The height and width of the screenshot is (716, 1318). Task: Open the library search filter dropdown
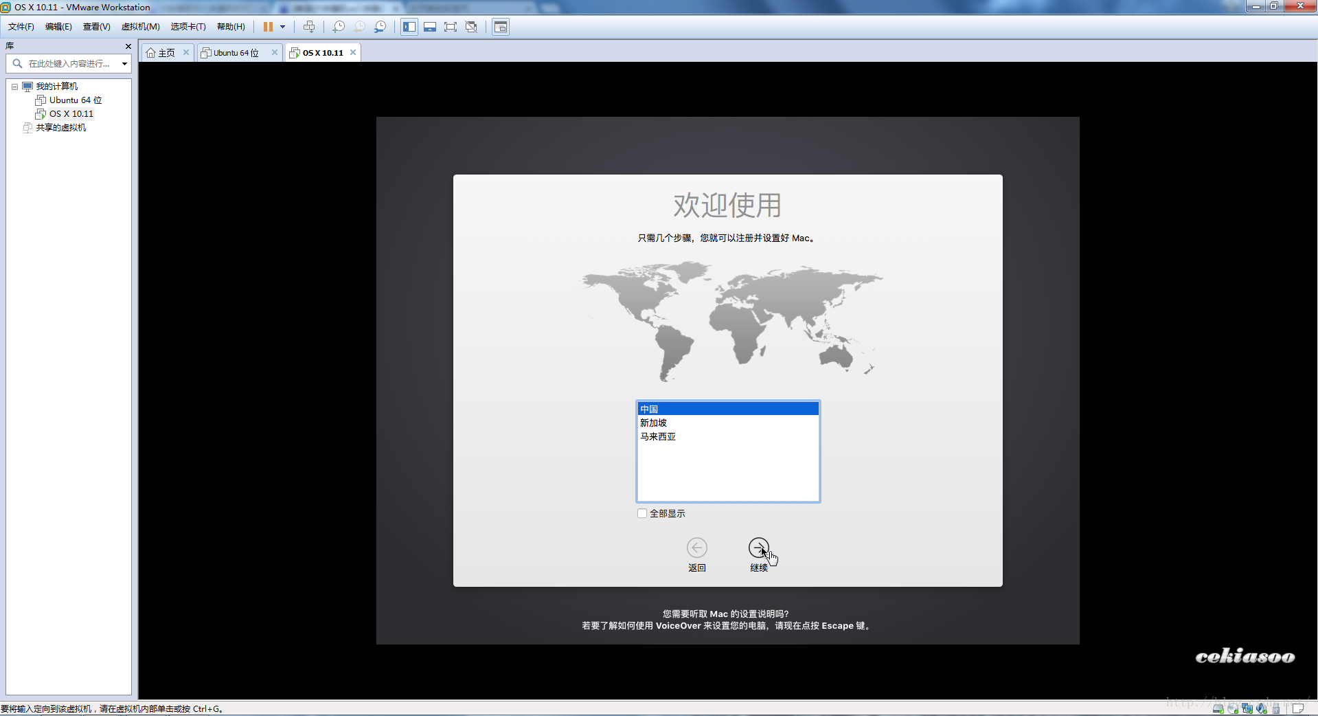[124, 64]
